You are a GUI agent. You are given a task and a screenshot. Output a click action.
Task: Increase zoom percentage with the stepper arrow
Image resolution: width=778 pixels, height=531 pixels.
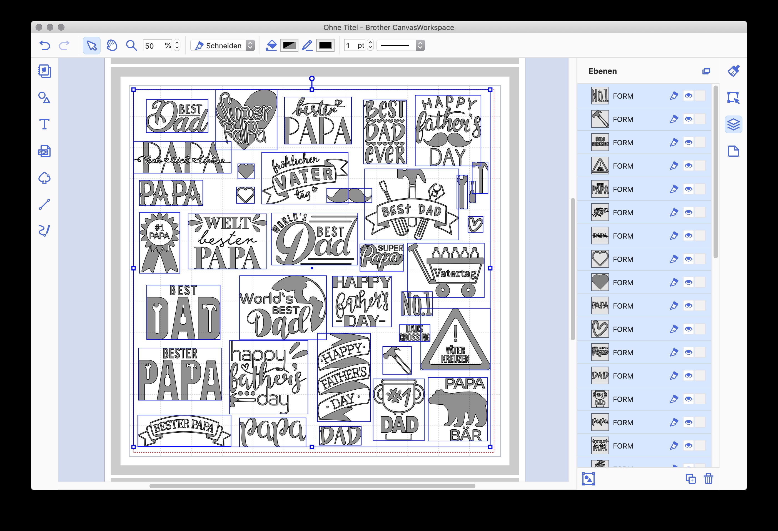177,43
